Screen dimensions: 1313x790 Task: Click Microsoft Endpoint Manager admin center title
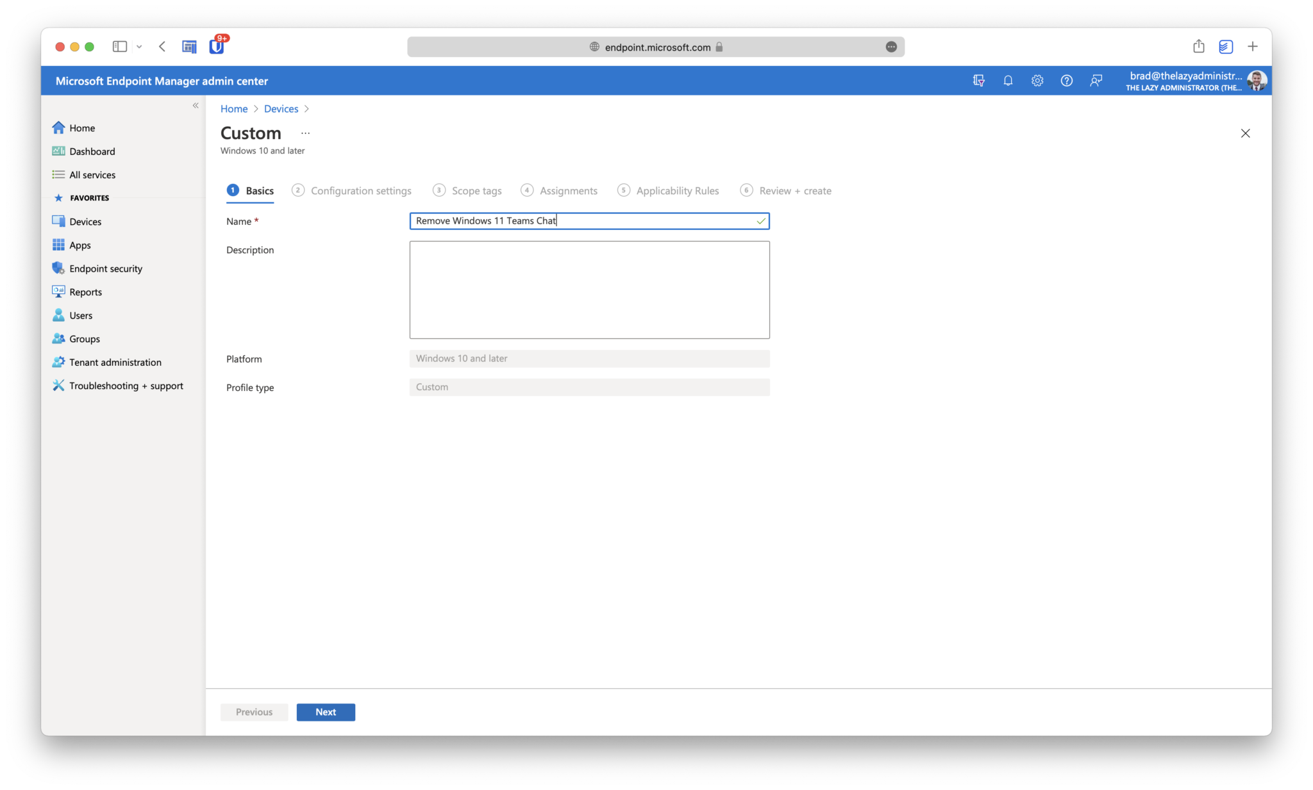click(162, 81)
